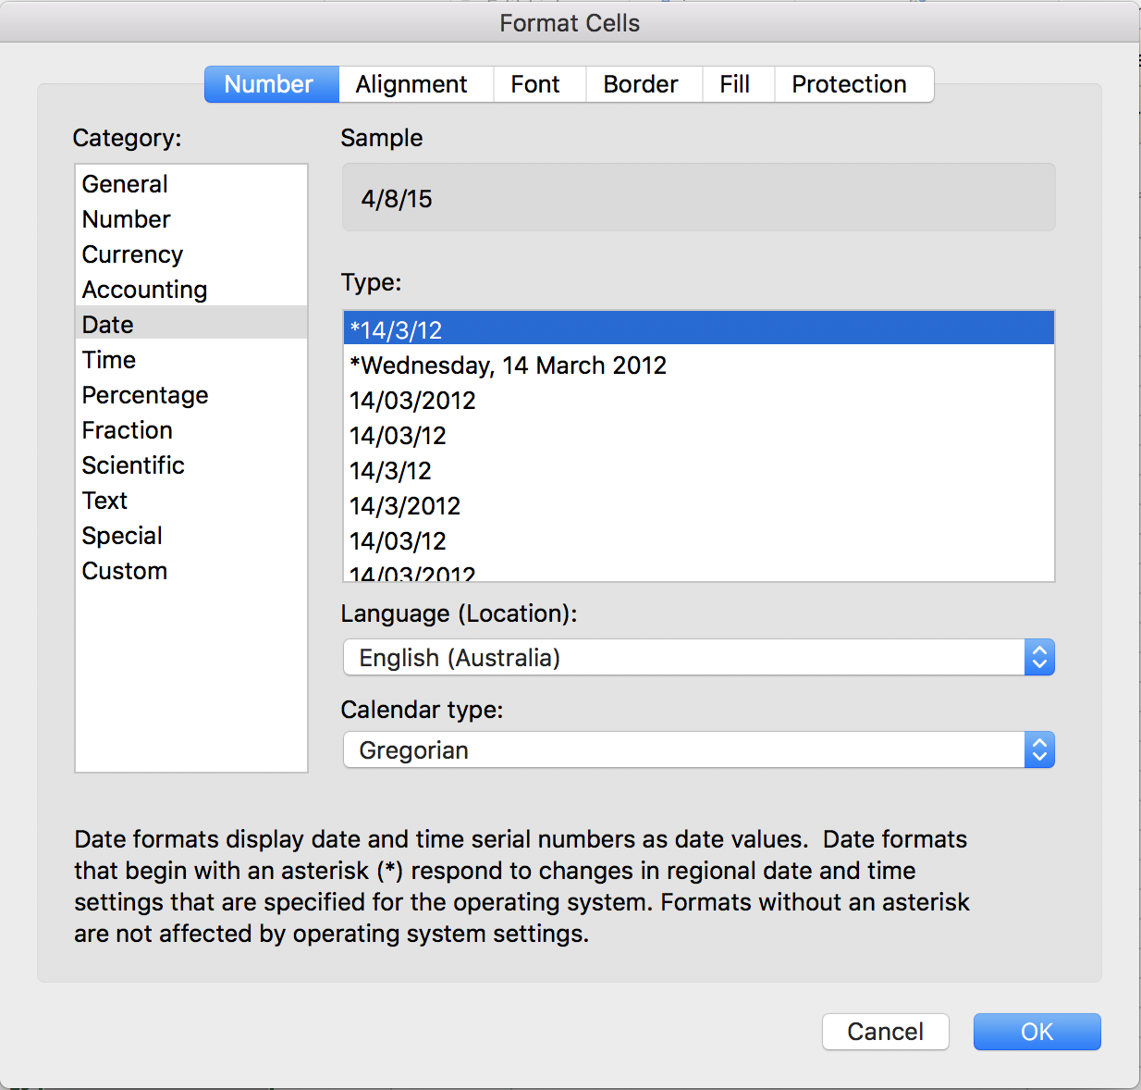Image resolution: width=1141 pixels, height=1090 pixels.
Task: Select the Accounting category
Action: pos(144,290)
